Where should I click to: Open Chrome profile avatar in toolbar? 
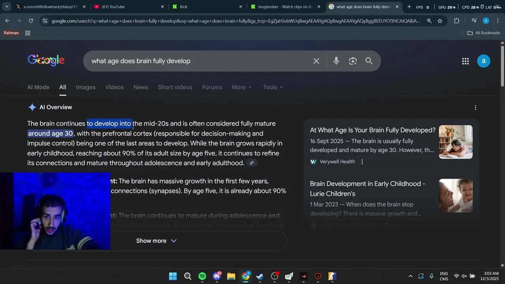(x=486, y=21)
